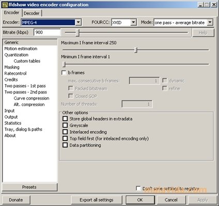This screenshot has width=219, height=206.
Task: Click the Bitrate value field showing 900
Action: 47,32
